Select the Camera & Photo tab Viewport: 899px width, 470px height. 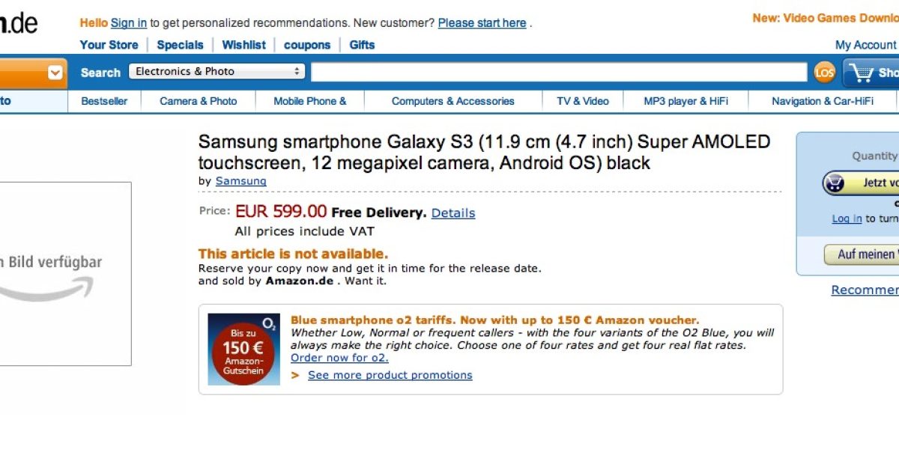199,101
